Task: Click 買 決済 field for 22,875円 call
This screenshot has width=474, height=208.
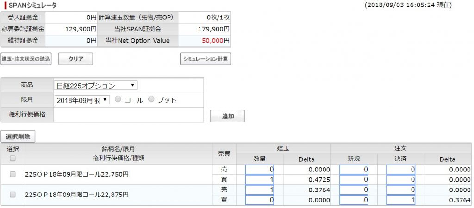Action: pyautogui.click(x=400, y=200)
